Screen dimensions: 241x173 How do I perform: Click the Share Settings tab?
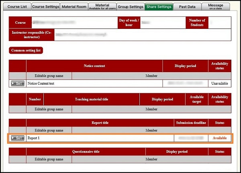pos(159,6)
